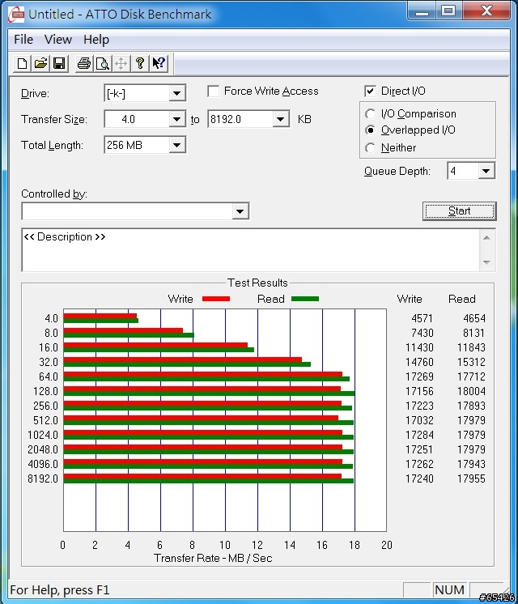Select the Neither radio button
Screen dimensions: 518x604
[x=370, y=147]
